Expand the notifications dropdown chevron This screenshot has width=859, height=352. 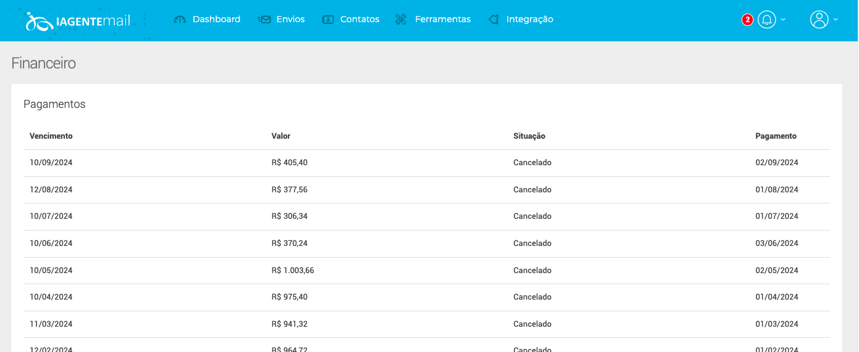783,20
